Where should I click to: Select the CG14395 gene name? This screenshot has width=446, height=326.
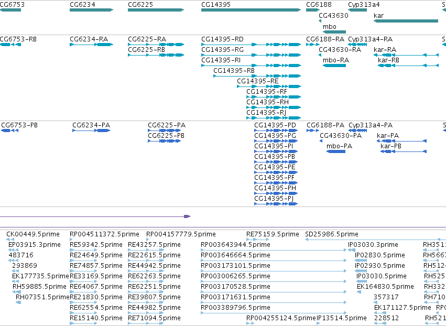pos(216,5)
